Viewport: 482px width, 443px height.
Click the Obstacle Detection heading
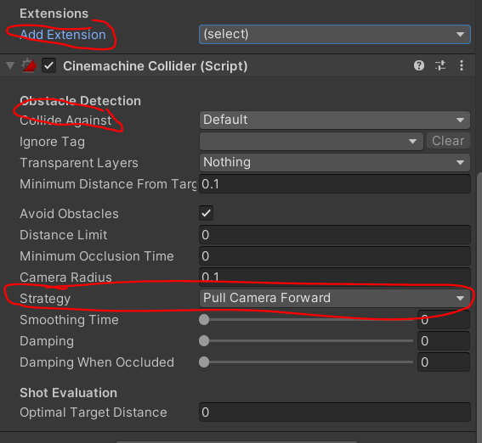coord(80,101)
